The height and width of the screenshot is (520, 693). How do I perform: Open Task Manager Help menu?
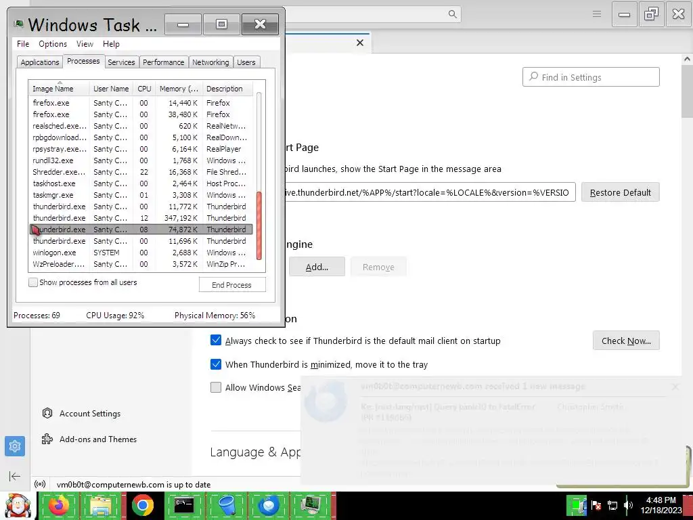coord(111,44)
